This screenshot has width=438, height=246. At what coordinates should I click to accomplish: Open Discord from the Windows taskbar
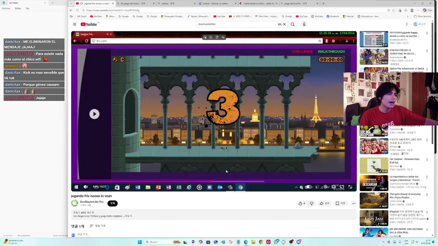coord(299,242)
